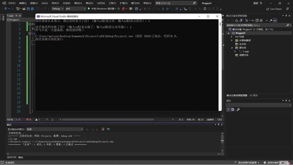This screenshot has width=293, height=165.
Task: Collapse the Project1 node in Solution Explorer
Action: coord(228,33)
